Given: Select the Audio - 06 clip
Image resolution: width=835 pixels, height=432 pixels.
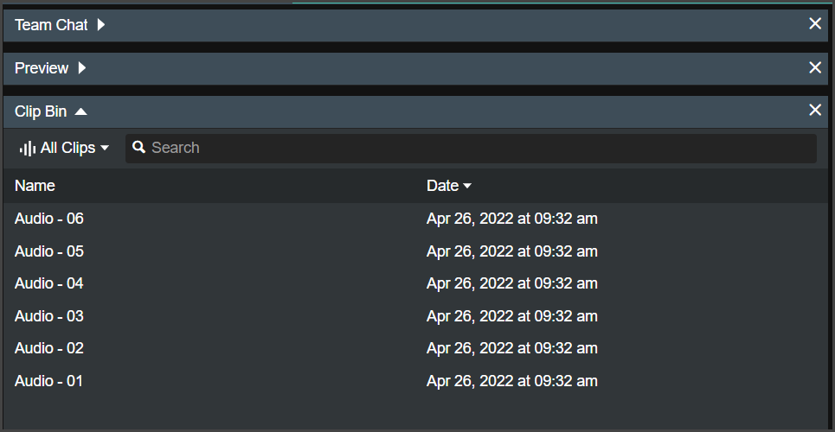Looking at the screenshot, I should click(417, 219).
